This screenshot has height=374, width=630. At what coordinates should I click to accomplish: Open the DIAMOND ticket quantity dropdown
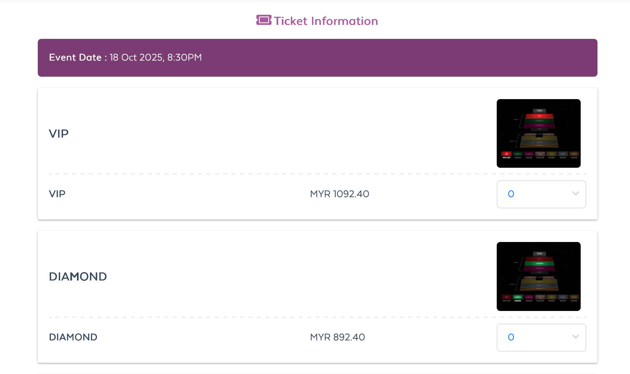(x=541, y=338)
